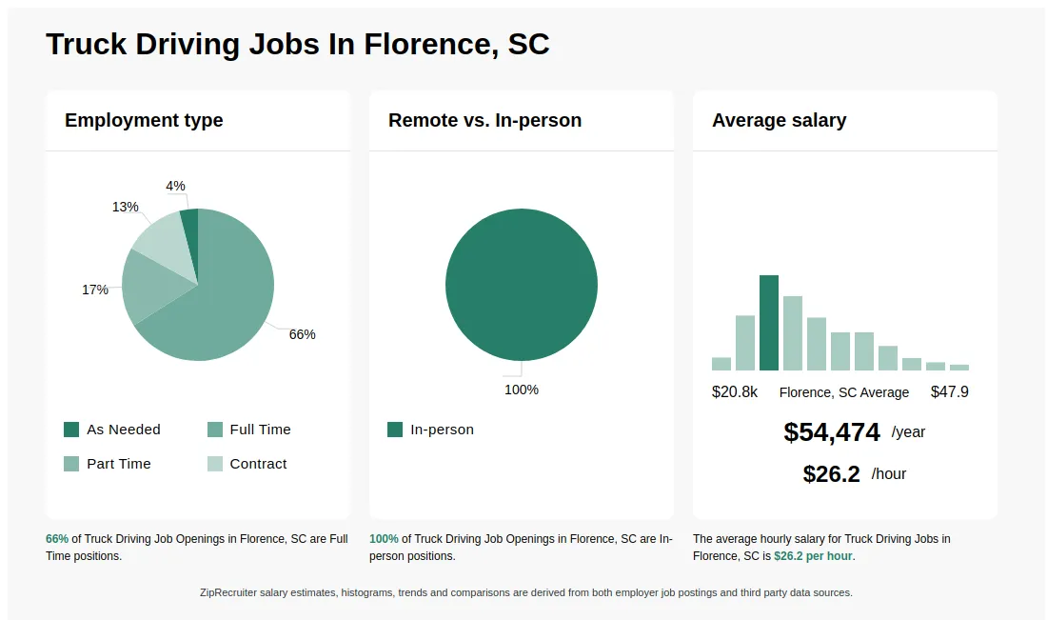
Task: Click the bold $26.2 per hour text
Action: [x=813, y=556]
